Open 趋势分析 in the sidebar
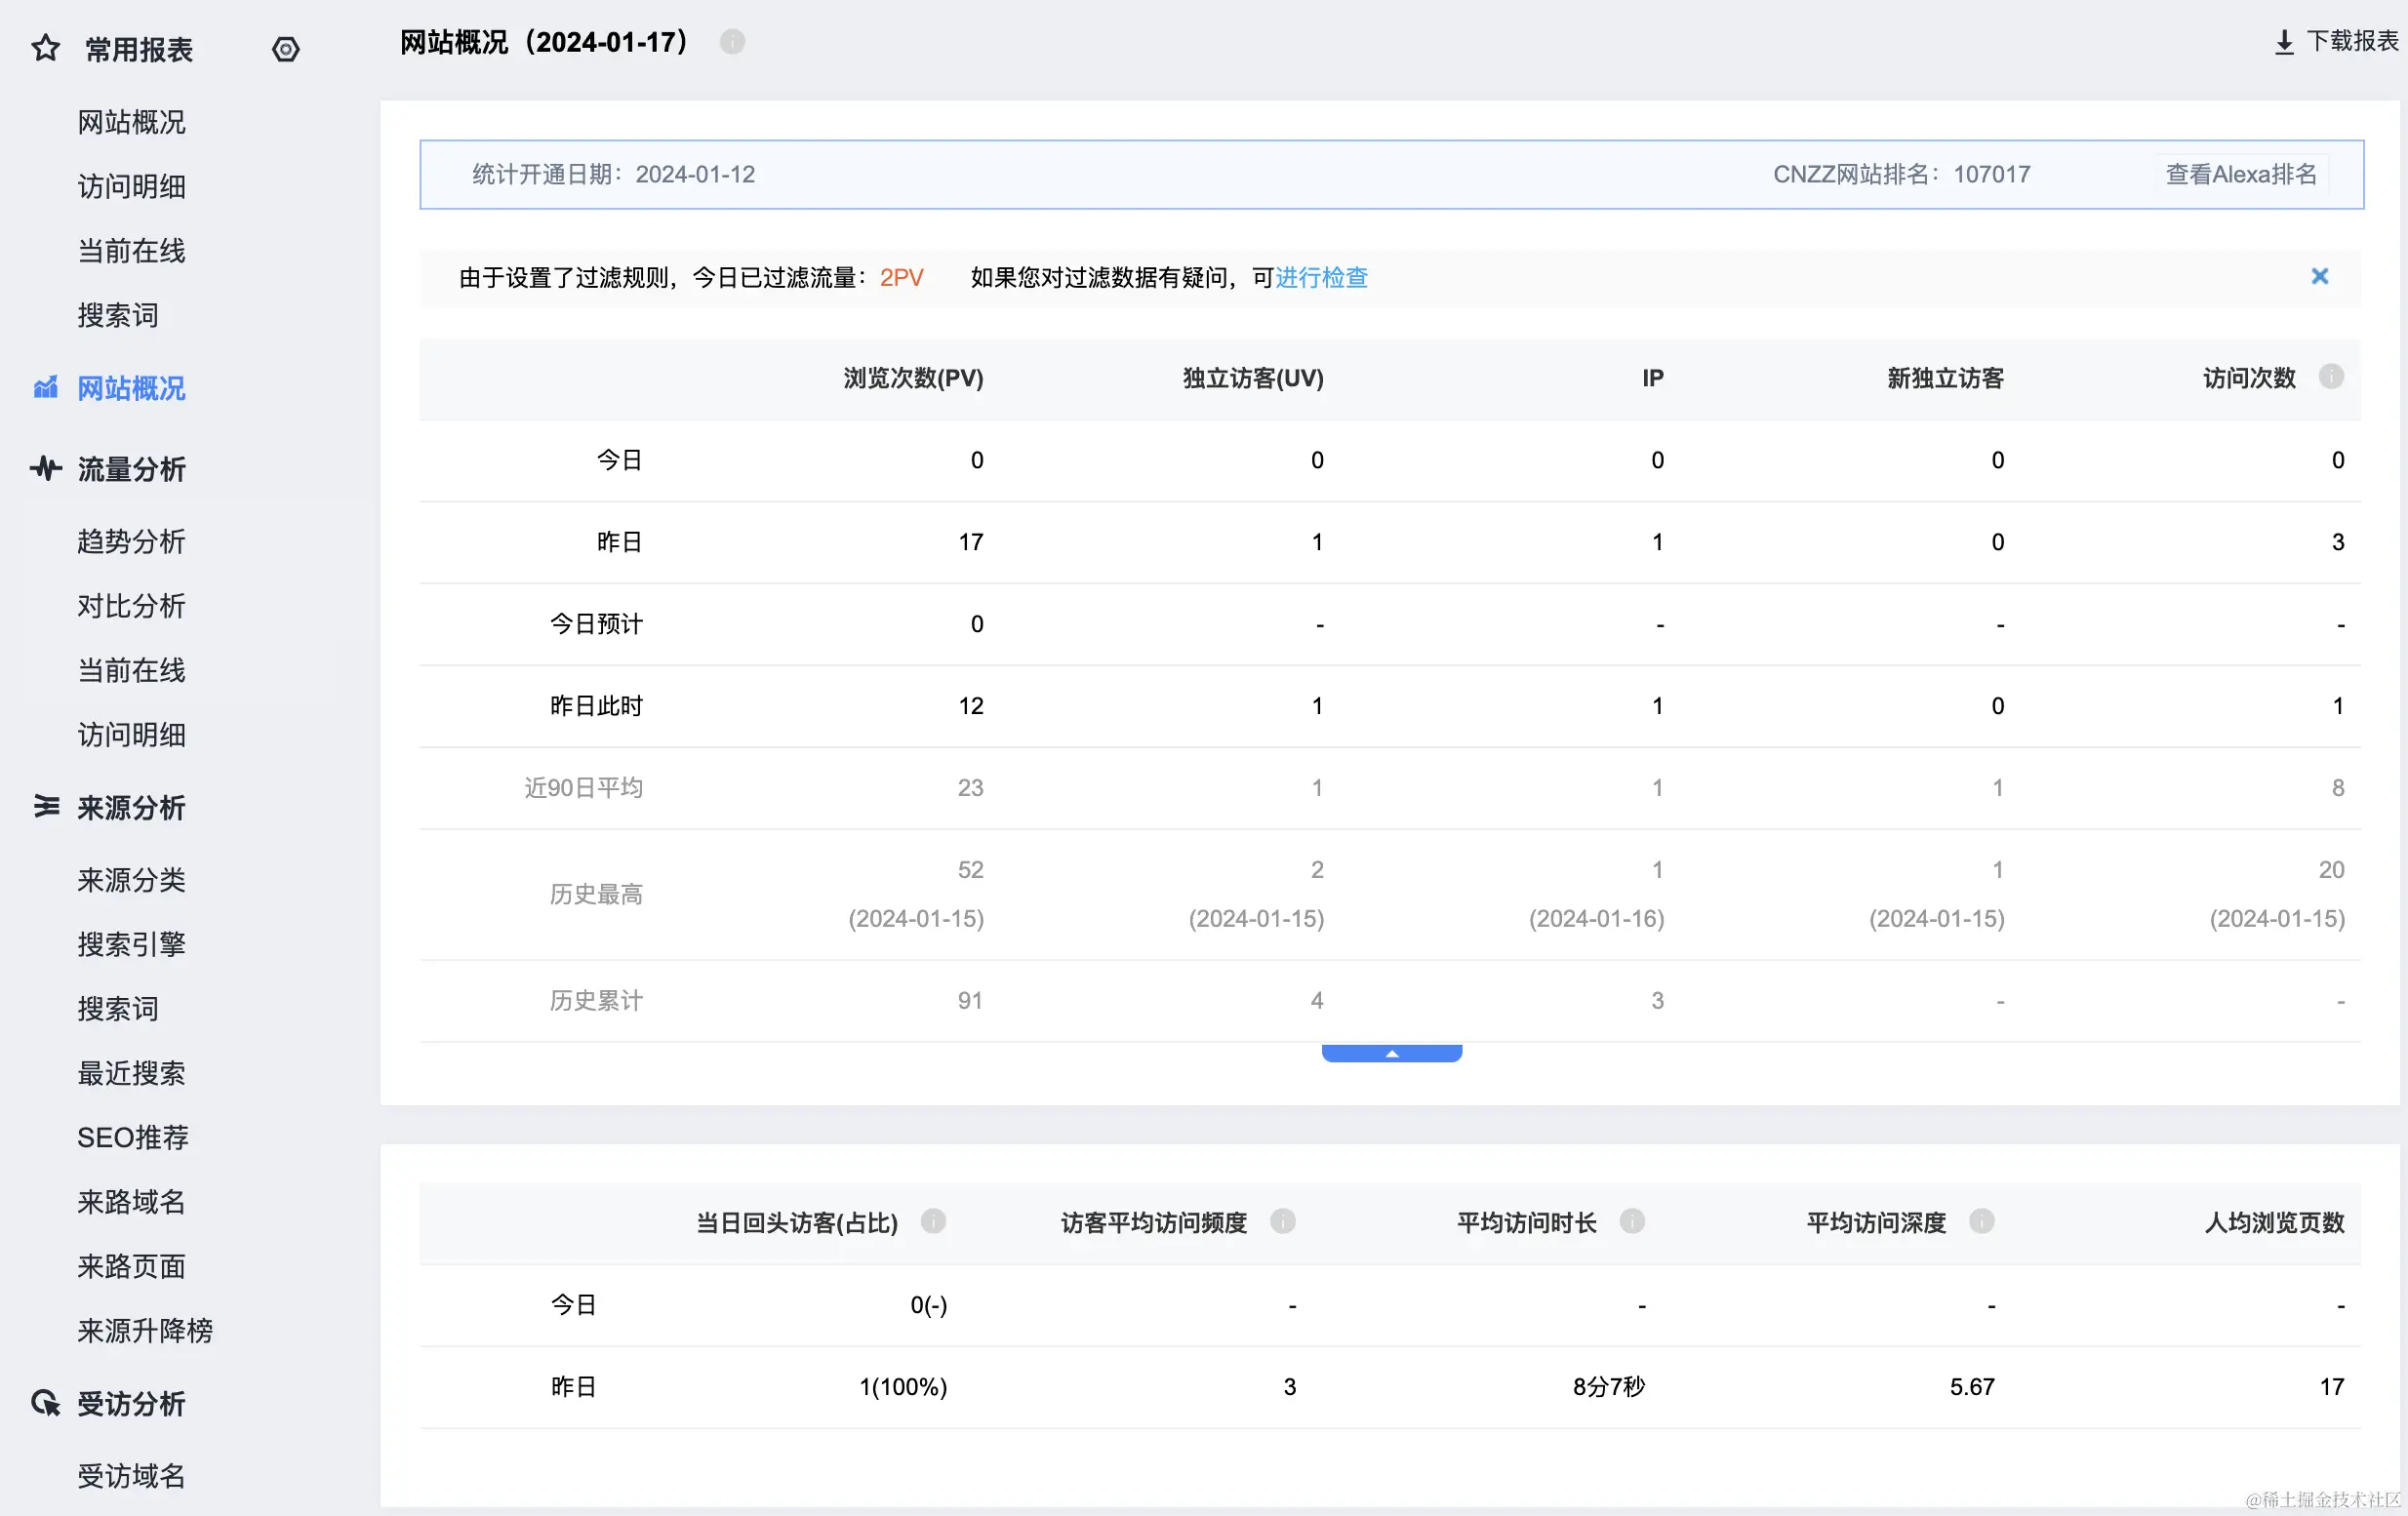The height and width of the screenshot is (1516, 2408). pos(131,542)
